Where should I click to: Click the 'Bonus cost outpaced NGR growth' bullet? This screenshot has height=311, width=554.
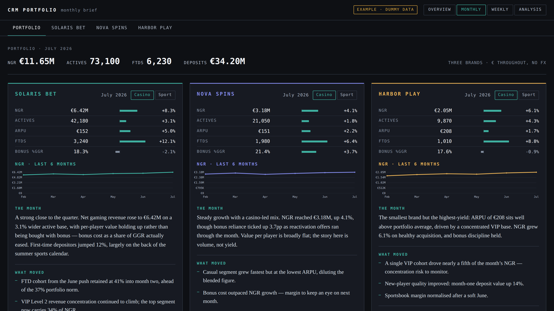[276, 297]
